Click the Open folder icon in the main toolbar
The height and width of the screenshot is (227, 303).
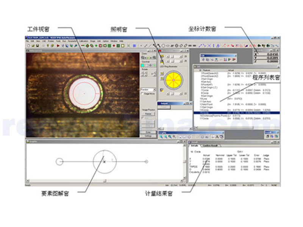(33, 46)
